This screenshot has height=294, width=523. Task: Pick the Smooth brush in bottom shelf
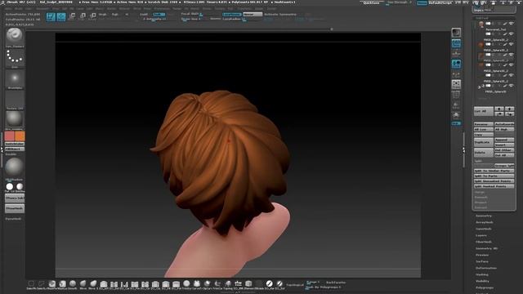pos(73,284)
